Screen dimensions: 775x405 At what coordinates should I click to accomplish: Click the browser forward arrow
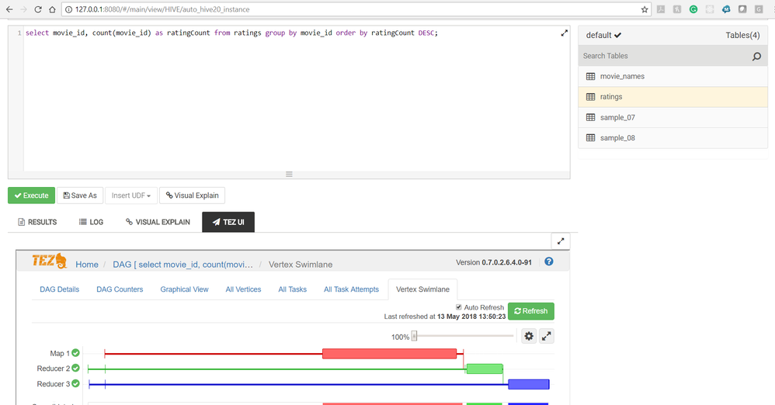coord(23,9)
